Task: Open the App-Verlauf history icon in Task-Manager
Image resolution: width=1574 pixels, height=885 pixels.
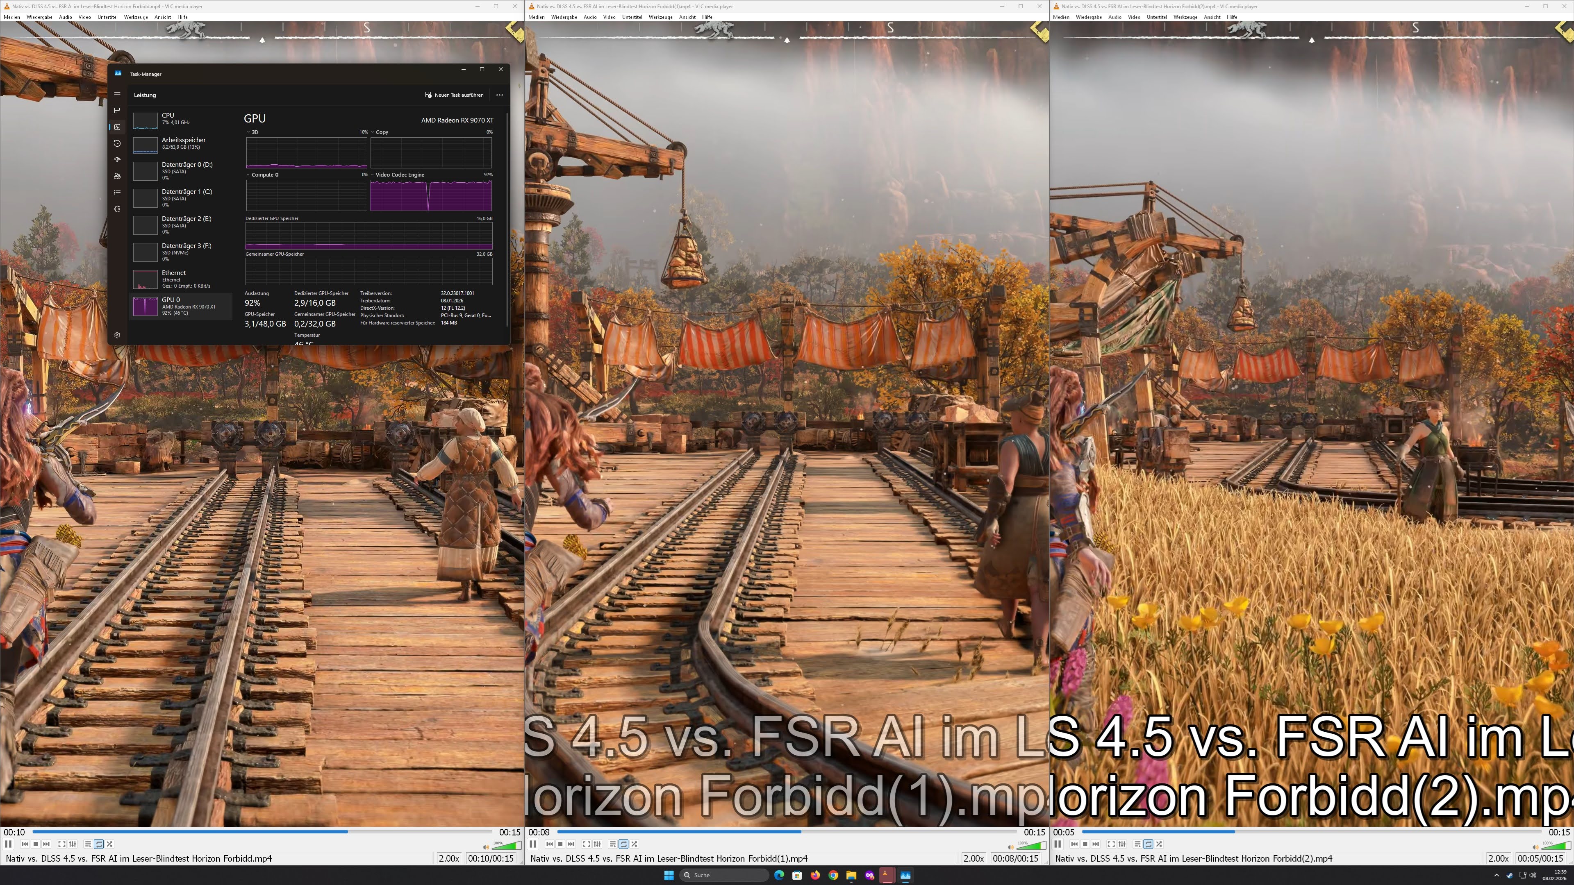Action: 117,143
